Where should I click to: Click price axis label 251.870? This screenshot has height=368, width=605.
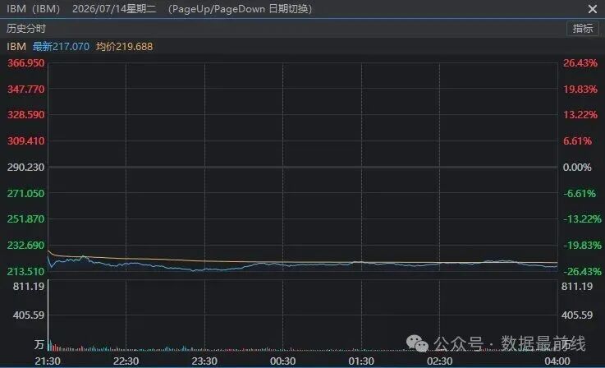25,219
